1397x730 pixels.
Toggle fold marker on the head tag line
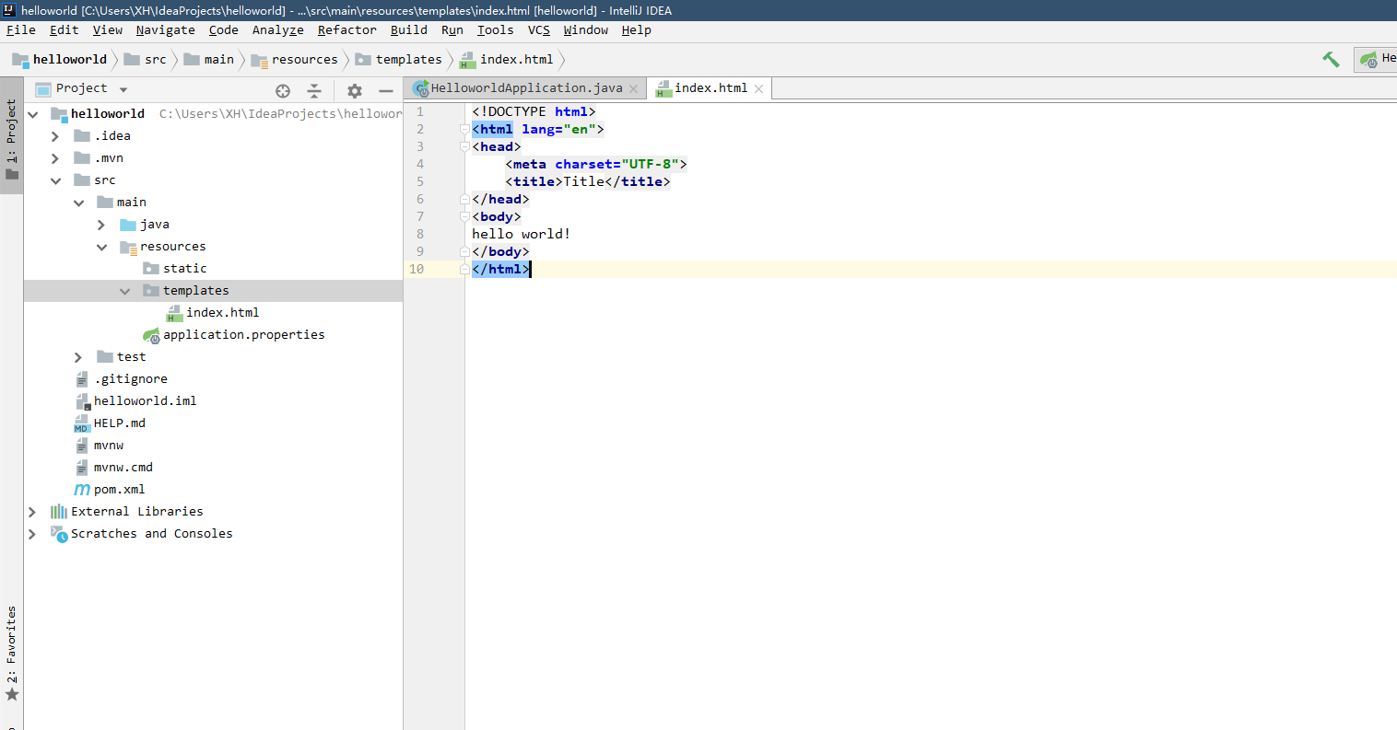465,147
